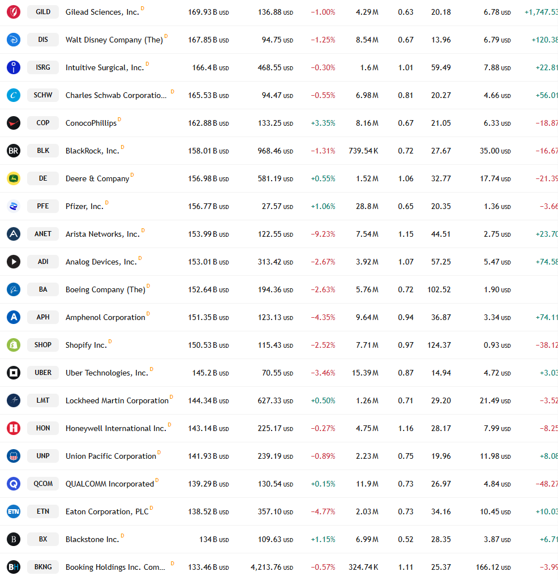
Task: Open the UBER ticker badge
Action: [x=43, y=373]
